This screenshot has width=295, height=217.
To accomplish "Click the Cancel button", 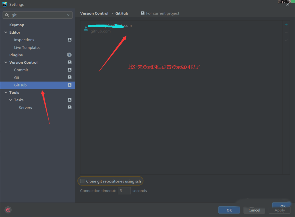I will (x=254, y=210).
